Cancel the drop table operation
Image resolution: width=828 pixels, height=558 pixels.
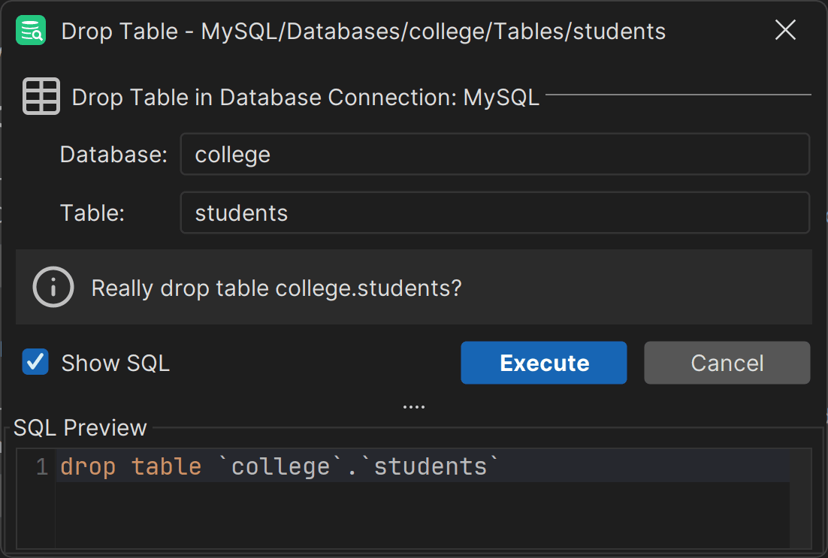(x=727, y=363)
